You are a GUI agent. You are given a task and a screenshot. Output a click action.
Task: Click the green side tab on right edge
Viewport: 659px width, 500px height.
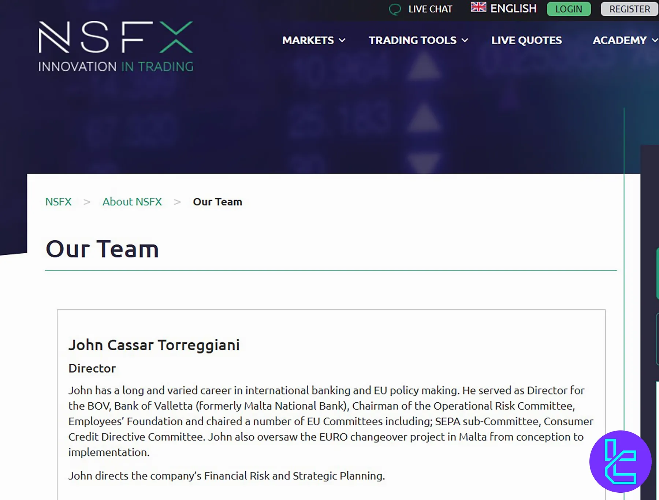[657, 273]
